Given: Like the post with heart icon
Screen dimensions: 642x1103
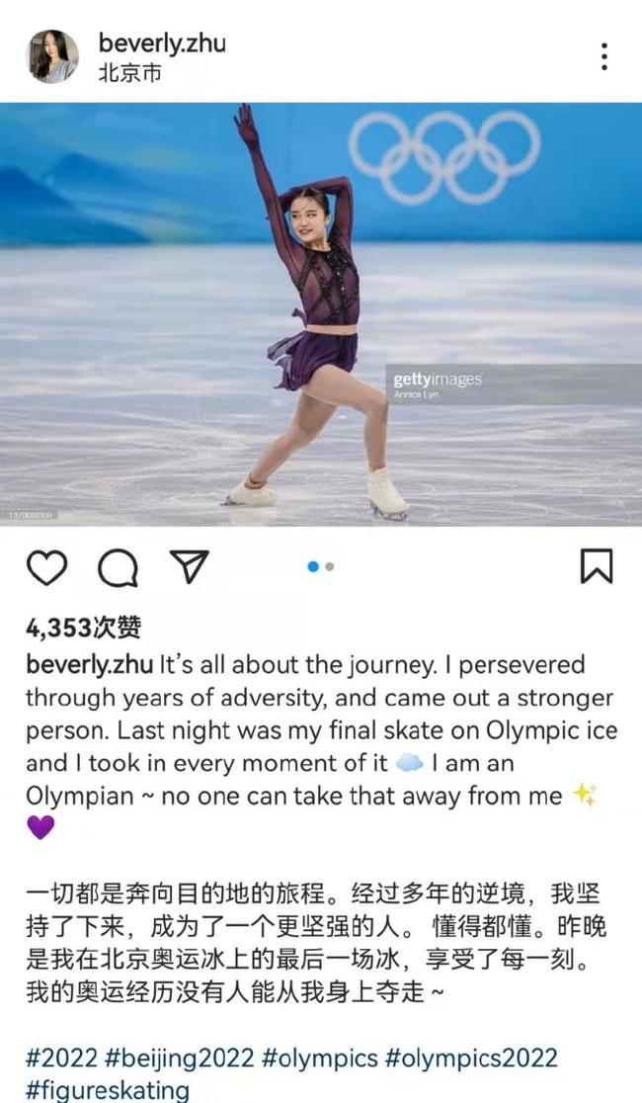Looking at the screenshot, I should (x=47, y=567).
